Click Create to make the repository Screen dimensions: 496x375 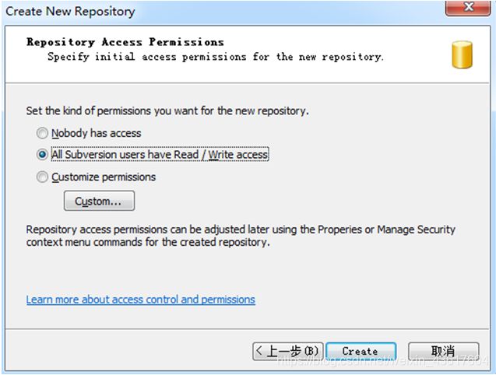pos(361,352)
